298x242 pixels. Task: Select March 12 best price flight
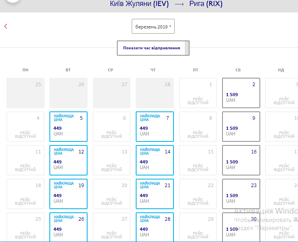tap(68, 160)
